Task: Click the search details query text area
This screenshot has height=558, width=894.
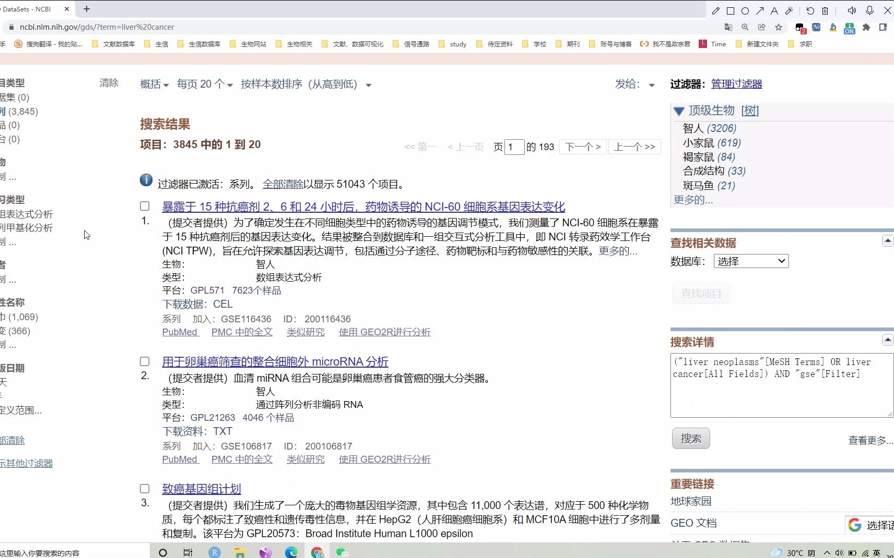Action: pyautogui.click(x=782, y=385)
